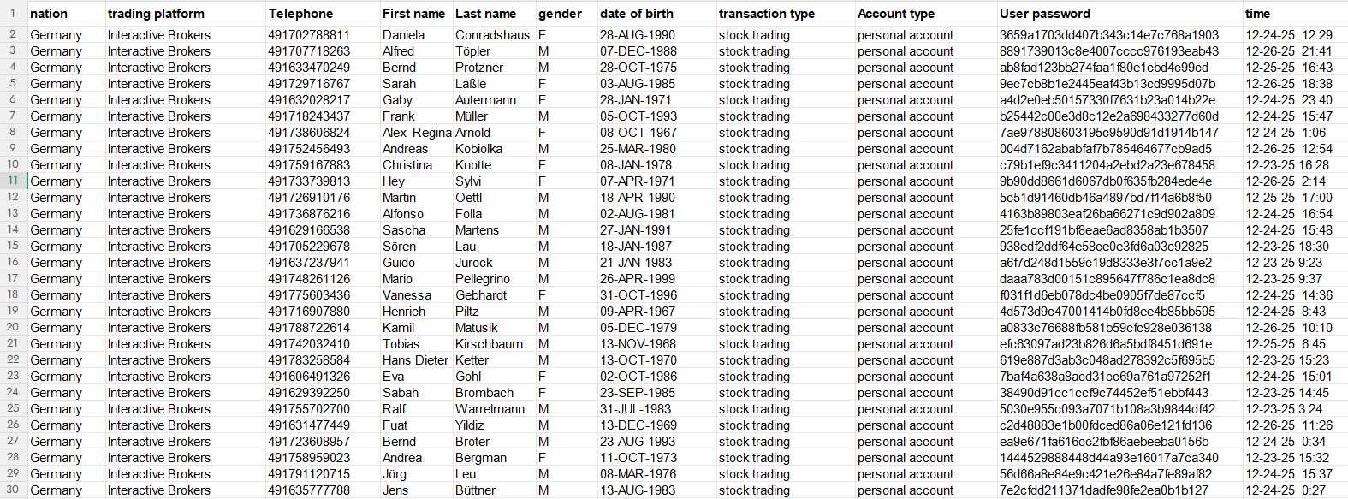Click last name cell Conradshaus
Viewport: 1348px width, 499px height.
pos(494,35)
